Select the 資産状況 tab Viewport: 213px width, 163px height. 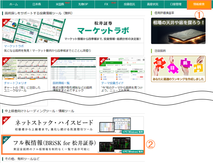tap(152, 4)
